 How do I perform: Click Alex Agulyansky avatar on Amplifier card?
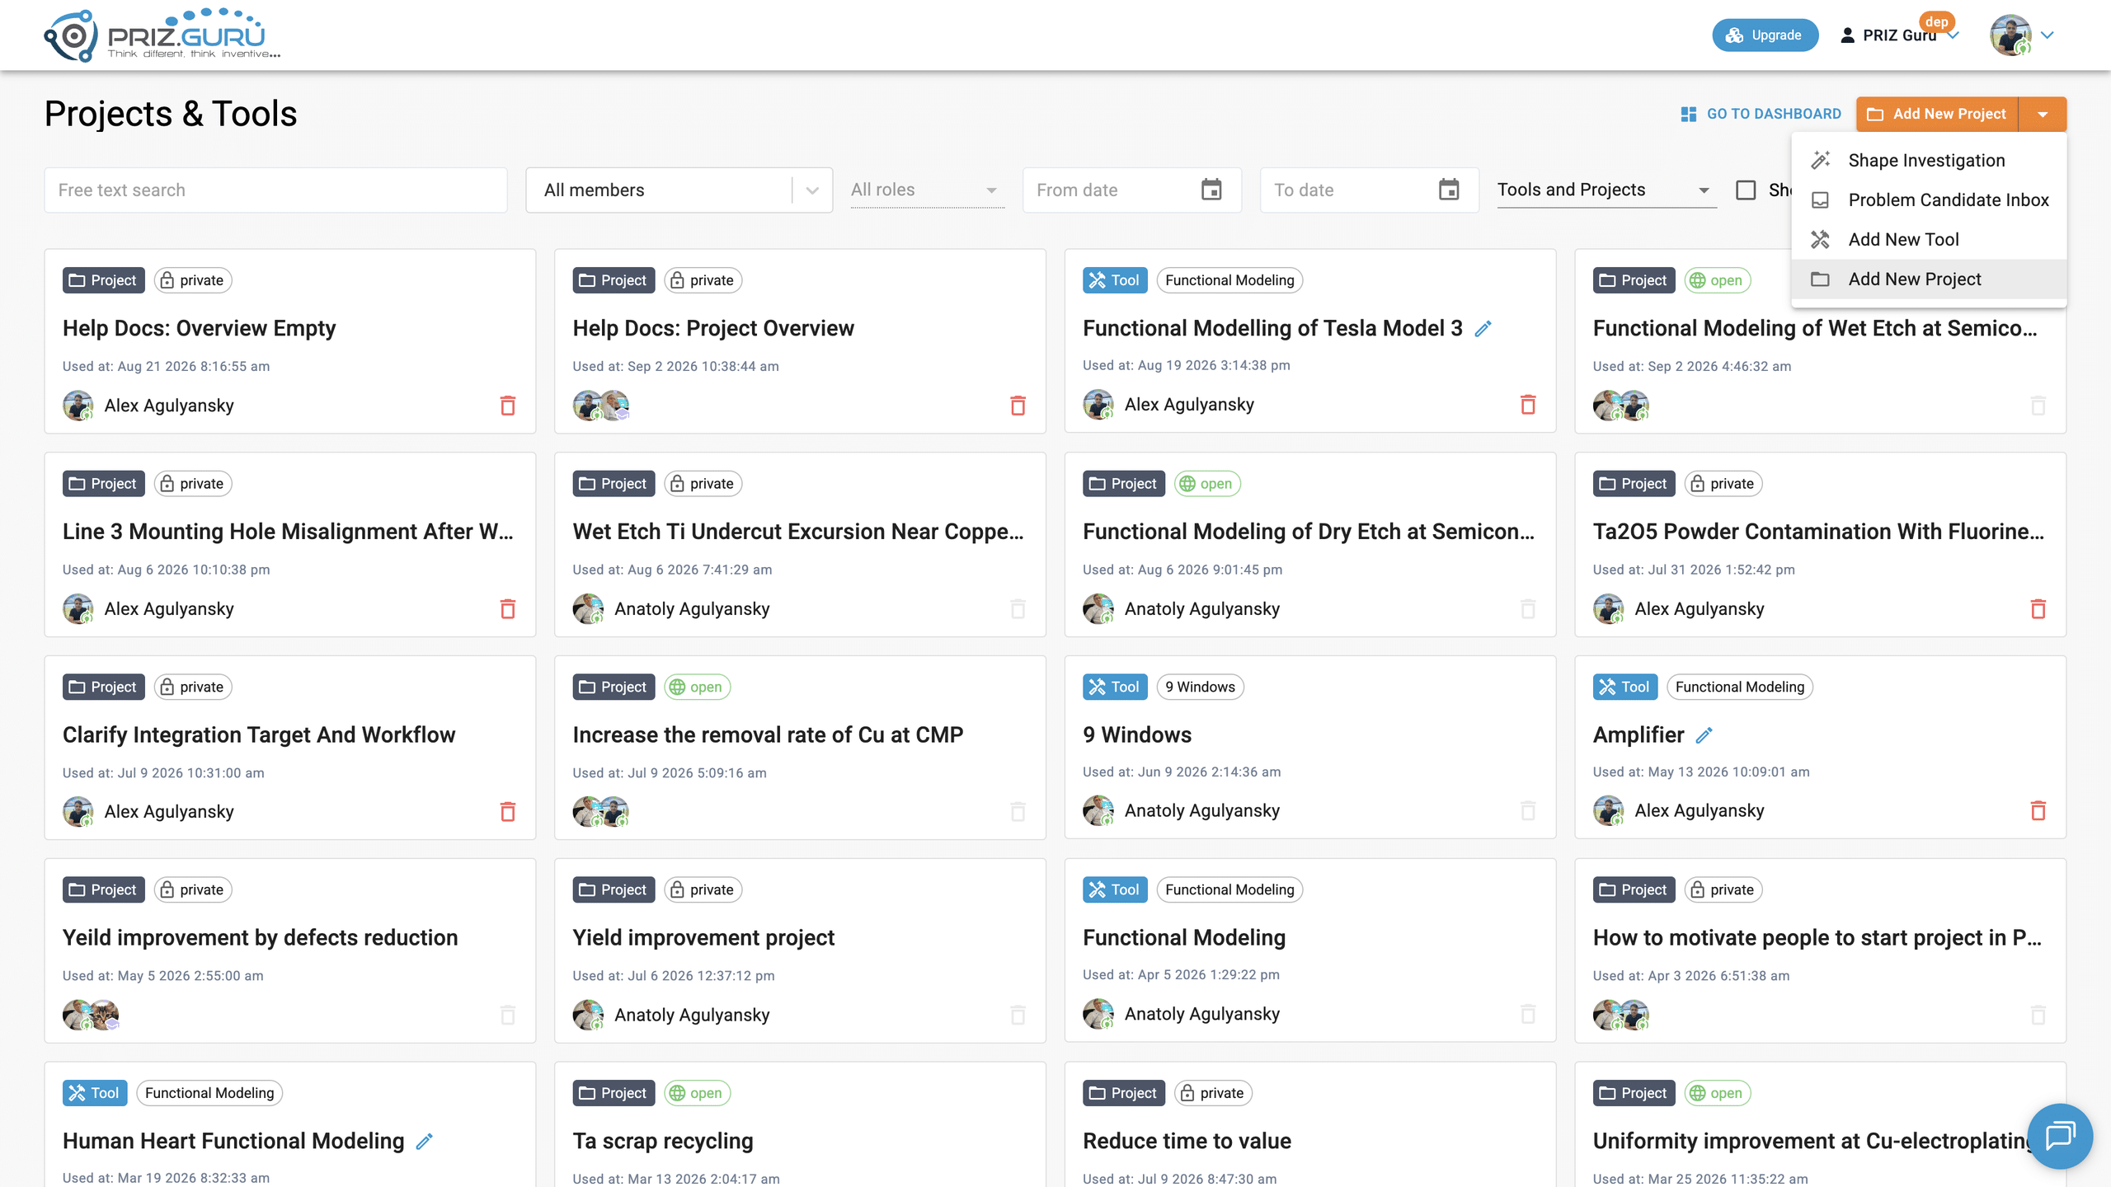pyautogui.click(x=1608, y=811)
